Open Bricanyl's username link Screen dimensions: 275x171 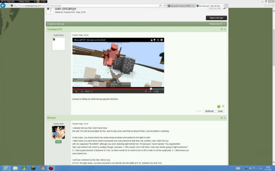click(52, 118)
